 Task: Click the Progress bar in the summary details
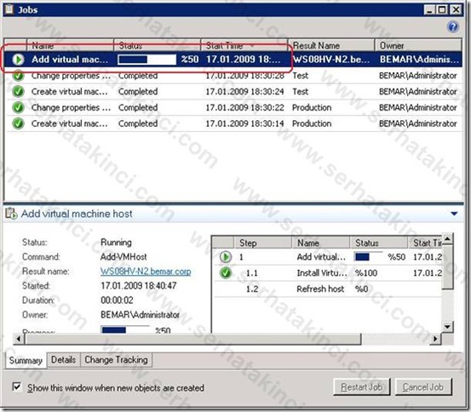coord(124,329)
